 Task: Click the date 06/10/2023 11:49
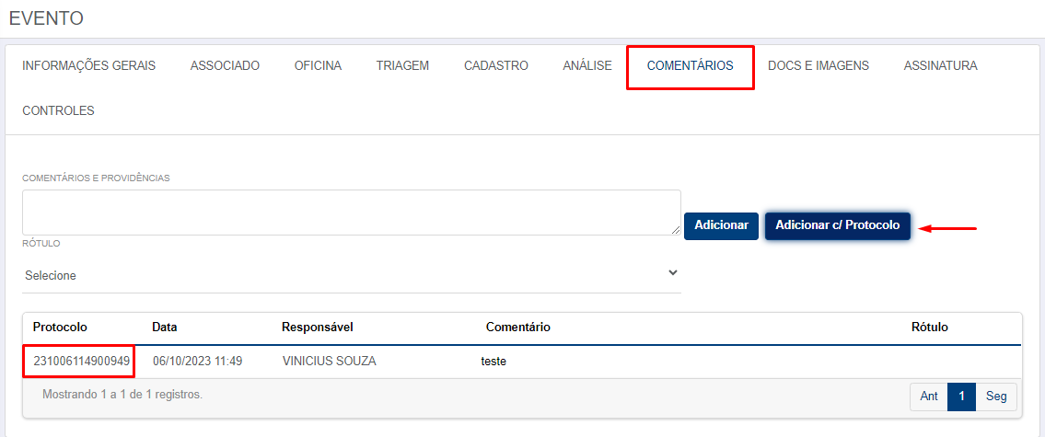pos(197,362)
